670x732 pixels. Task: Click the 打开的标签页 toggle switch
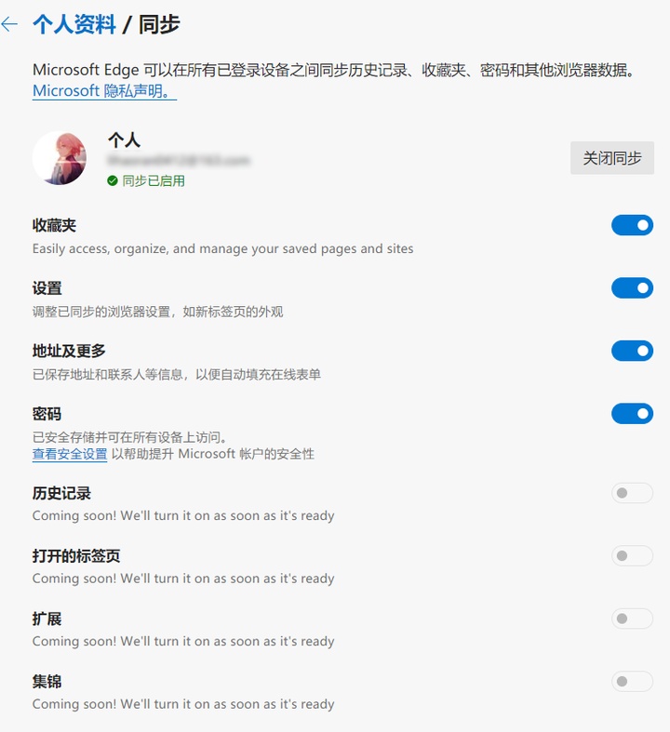point(632,555)
